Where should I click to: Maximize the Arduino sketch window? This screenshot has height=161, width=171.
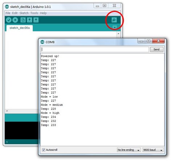[x=105, y=5]
